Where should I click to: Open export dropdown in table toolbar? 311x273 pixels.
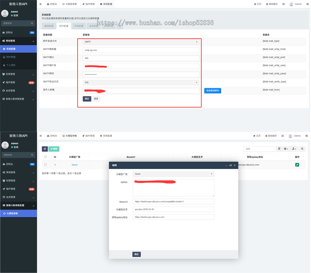(294, 149)
